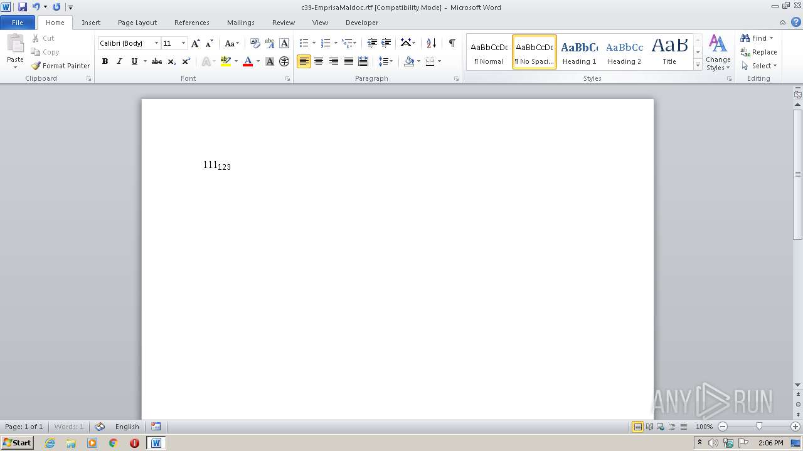This screenshot has height=451, width=803.
Task: Apply Strikethrough formatting
Action: (157, 61)
